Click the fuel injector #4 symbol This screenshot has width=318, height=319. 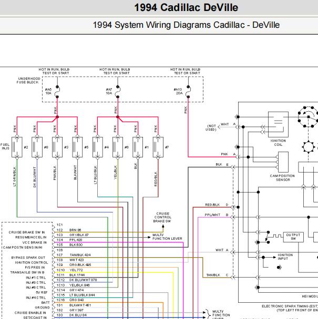[98, 147]
